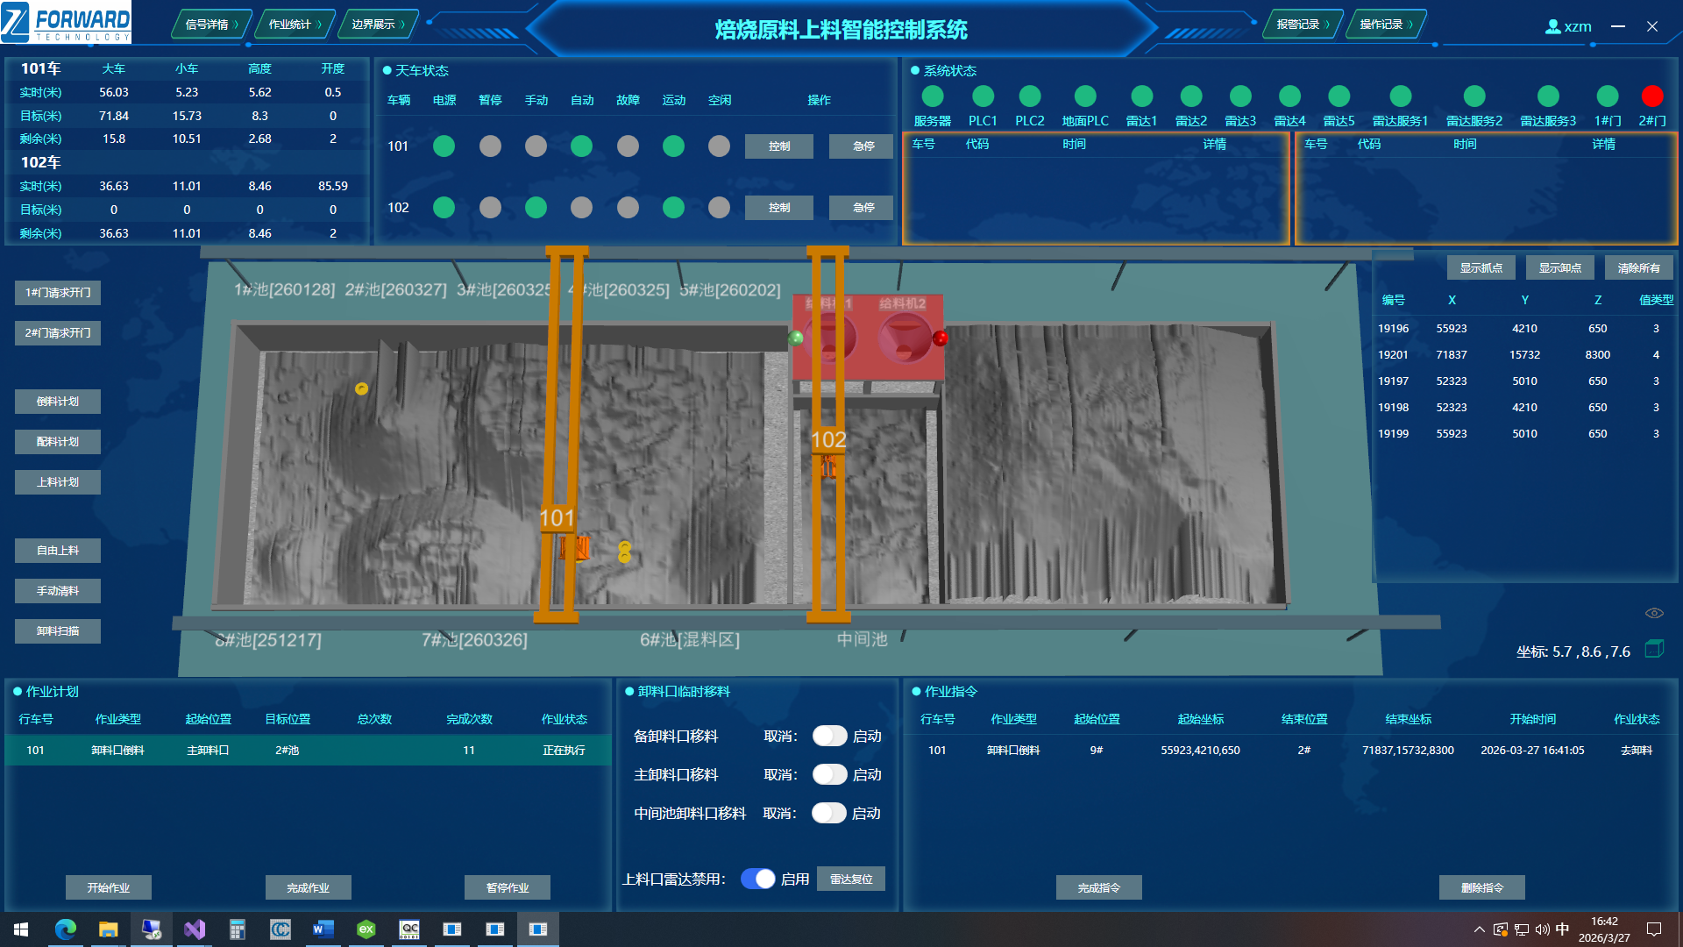Disable the 上料口雷达禁用 switch

point(758,879)
